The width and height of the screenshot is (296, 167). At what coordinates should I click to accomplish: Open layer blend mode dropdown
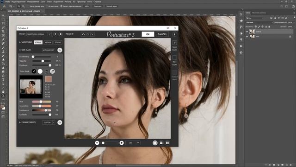pos(259,22)
